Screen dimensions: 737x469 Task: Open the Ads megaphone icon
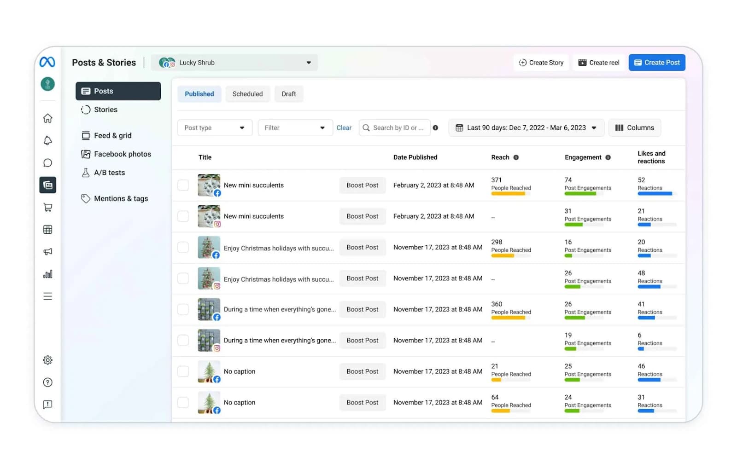(47, 252)
